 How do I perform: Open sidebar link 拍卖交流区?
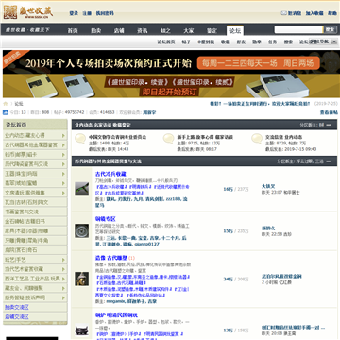pos(17,307)
